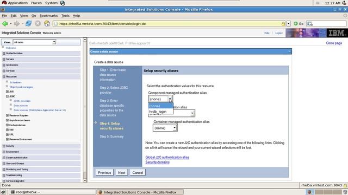
Task: Open the Tools menu
Action: point(65,16)
